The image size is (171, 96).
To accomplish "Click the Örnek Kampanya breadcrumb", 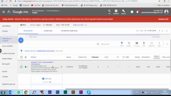I will point(53,11).
